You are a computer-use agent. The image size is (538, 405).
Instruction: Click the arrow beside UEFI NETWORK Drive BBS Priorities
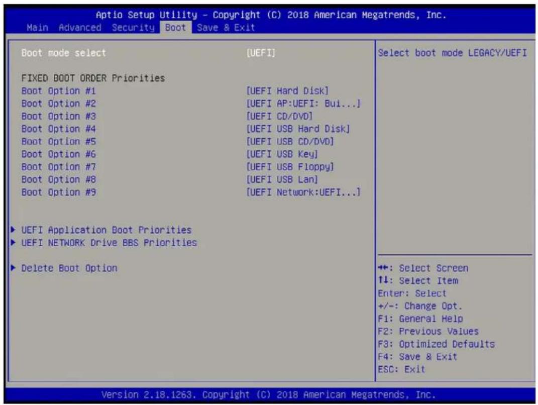[13, 242]
